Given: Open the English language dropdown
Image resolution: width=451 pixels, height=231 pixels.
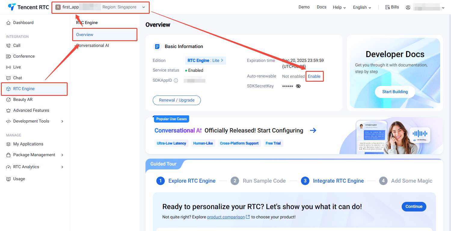Looking at the screenshot, I should coord(362,8).
